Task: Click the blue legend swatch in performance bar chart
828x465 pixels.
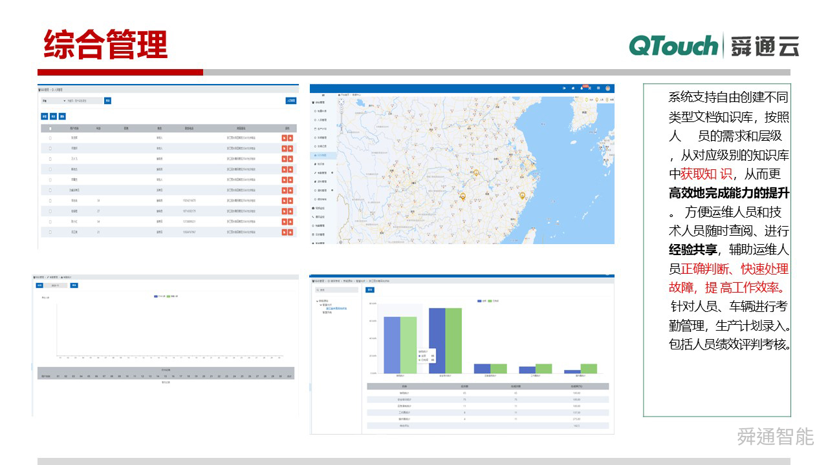Action: [x=479, y=301]
